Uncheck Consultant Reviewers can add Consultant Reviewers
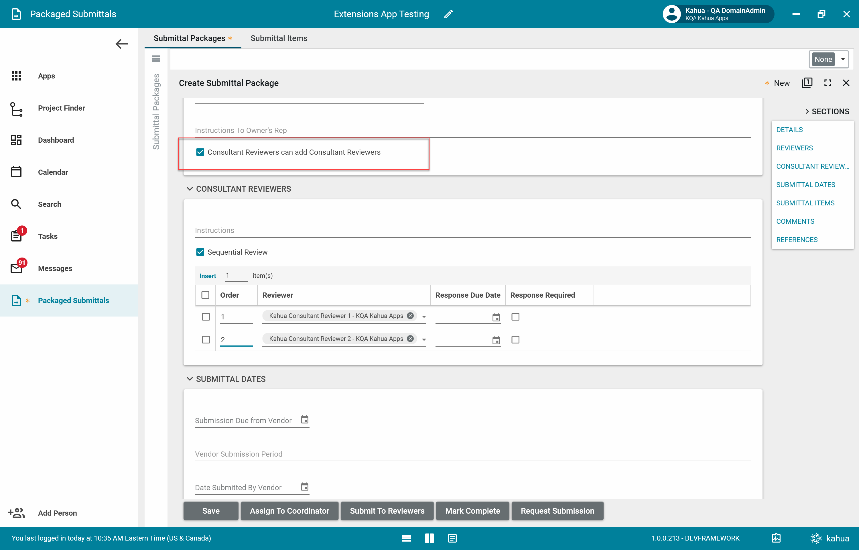The width and height of the screenshot is (859, 550). pos(200,152)
